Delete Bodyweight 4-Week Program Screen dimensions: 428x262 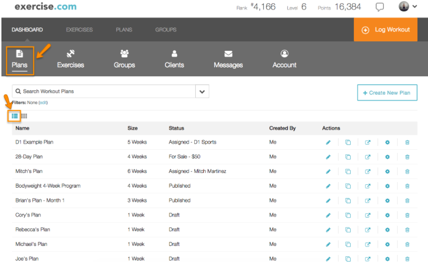(407, 186)
